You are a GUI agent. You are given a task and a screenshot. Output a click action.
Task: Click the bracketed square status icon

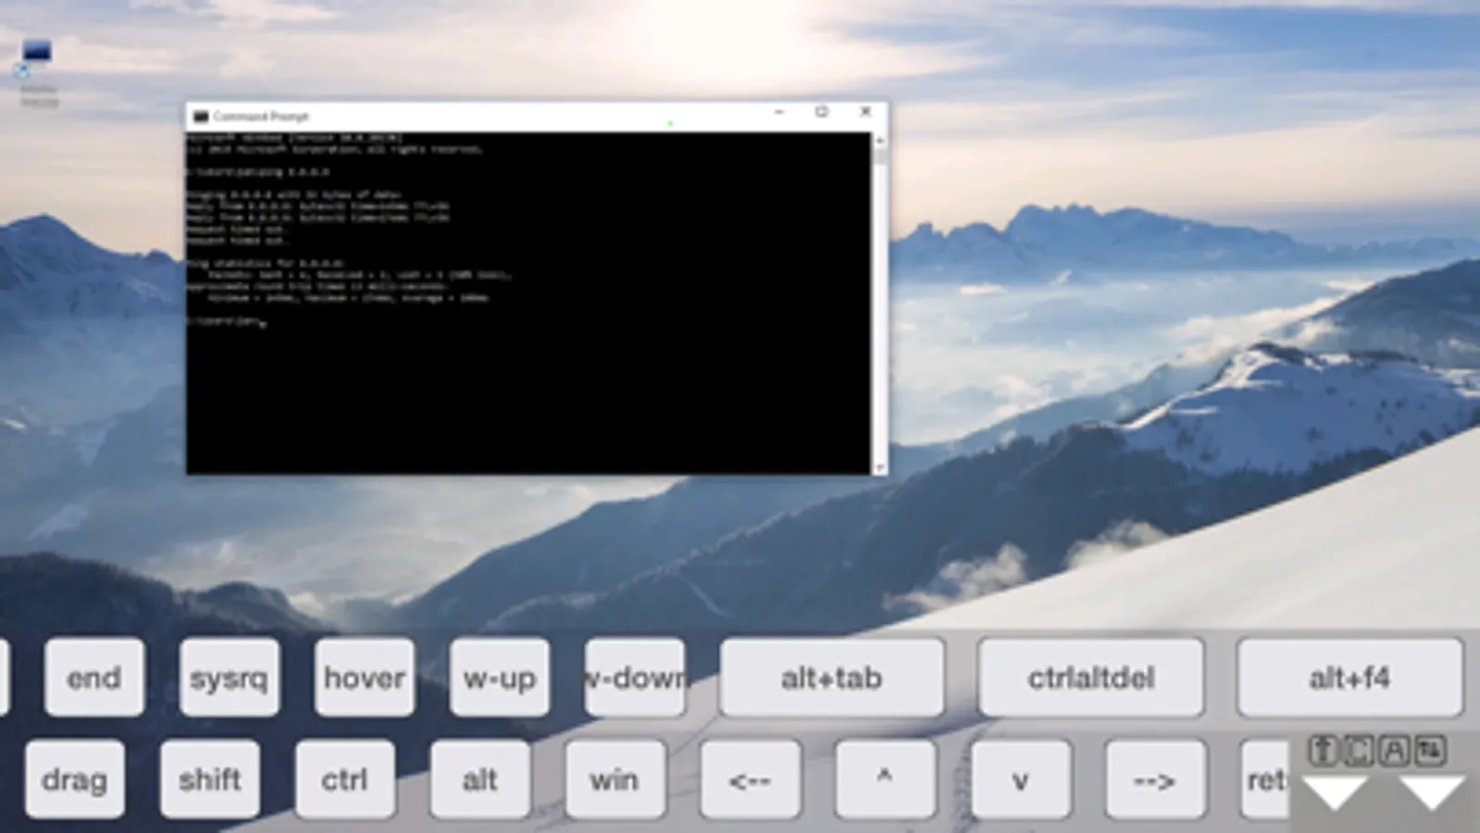point(1358,751)
